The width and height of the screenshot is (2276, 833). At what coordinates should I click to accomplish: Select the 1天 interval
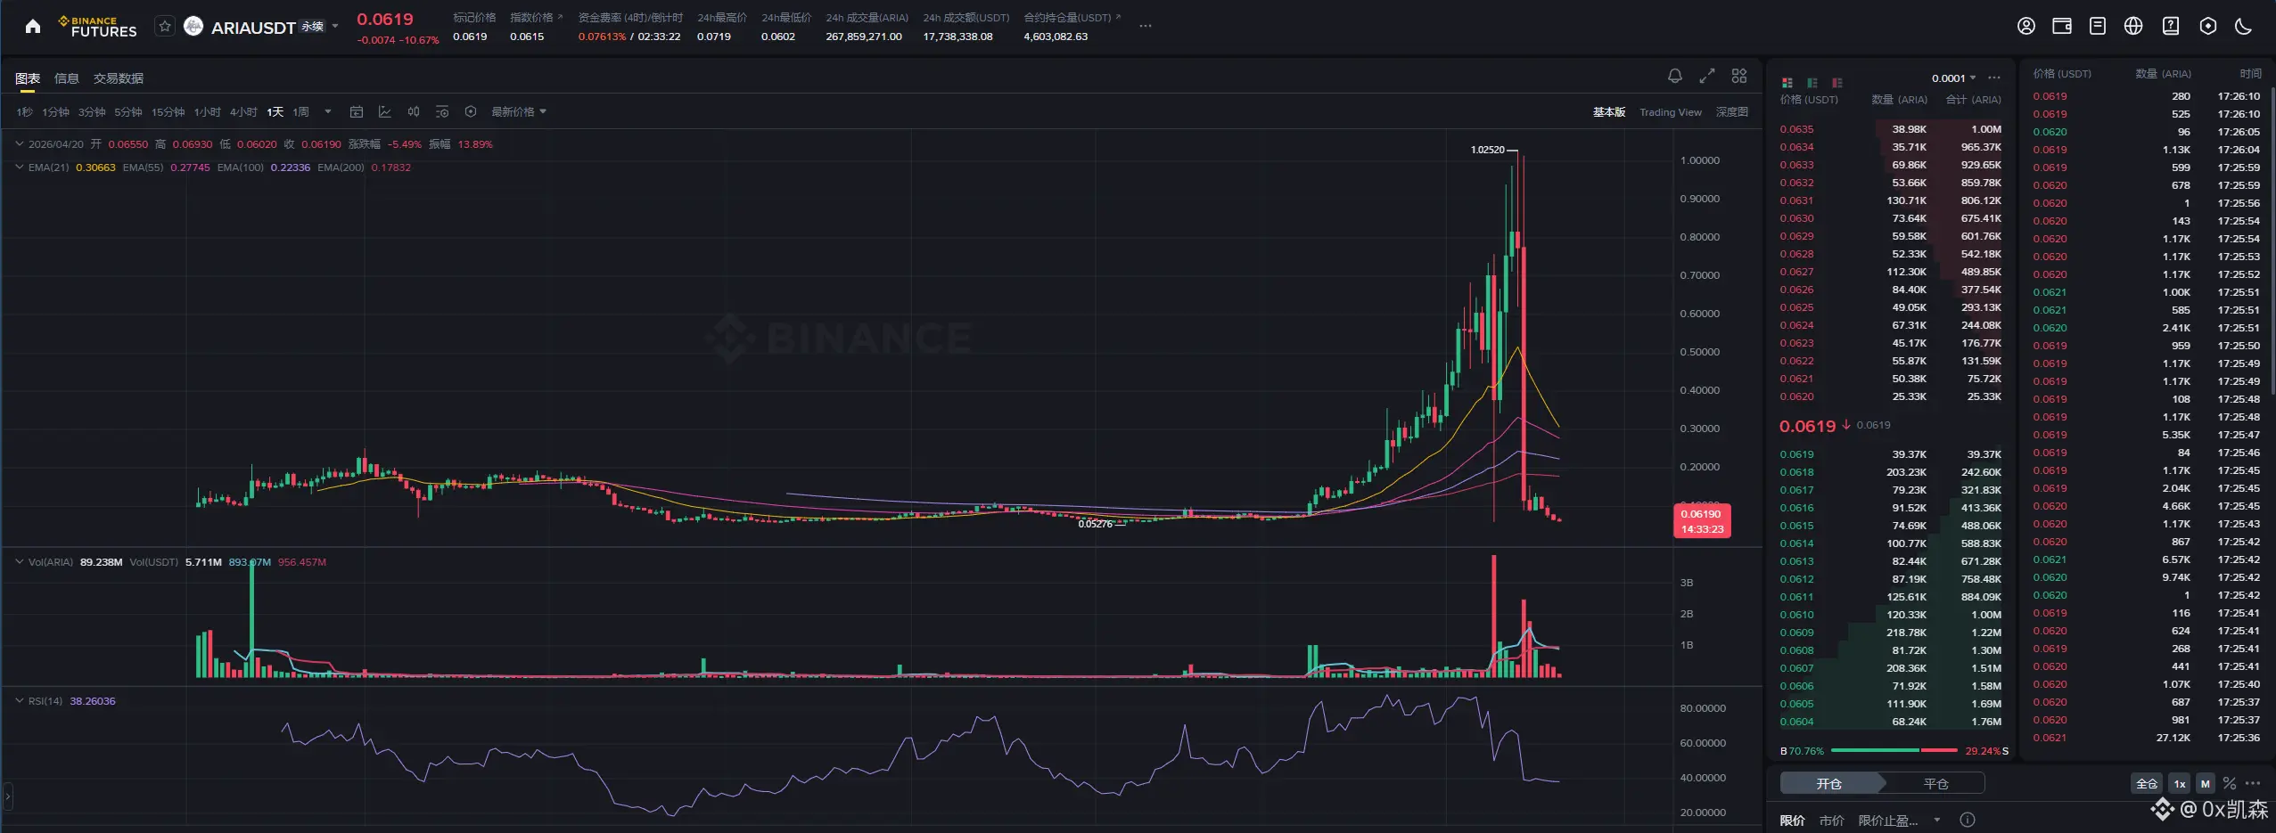(275, 112)
